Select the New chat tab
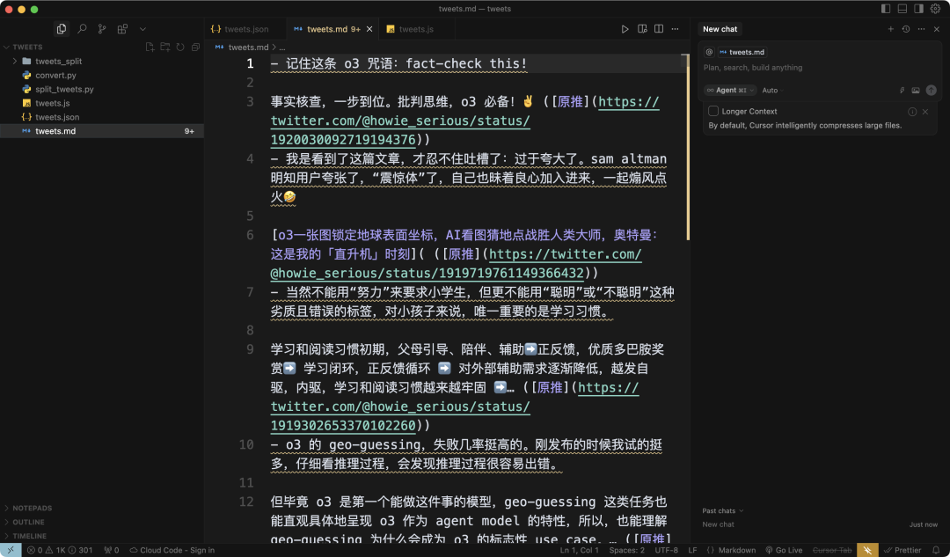This screenshot has height=557, width=950. point(720,29)
